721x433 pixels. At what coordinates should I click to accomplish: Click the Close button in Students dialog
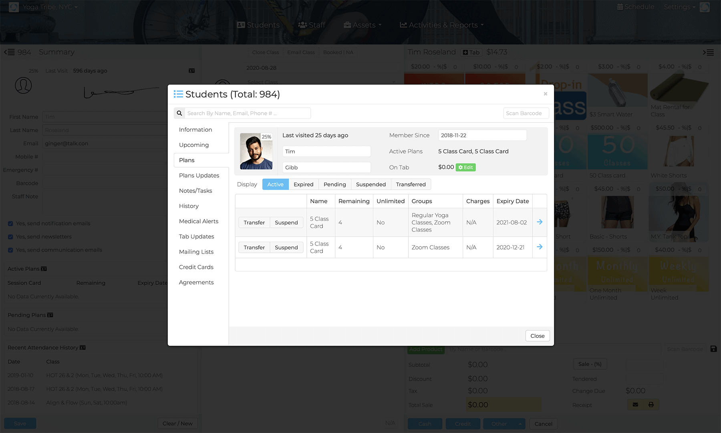tap(538, 336)
